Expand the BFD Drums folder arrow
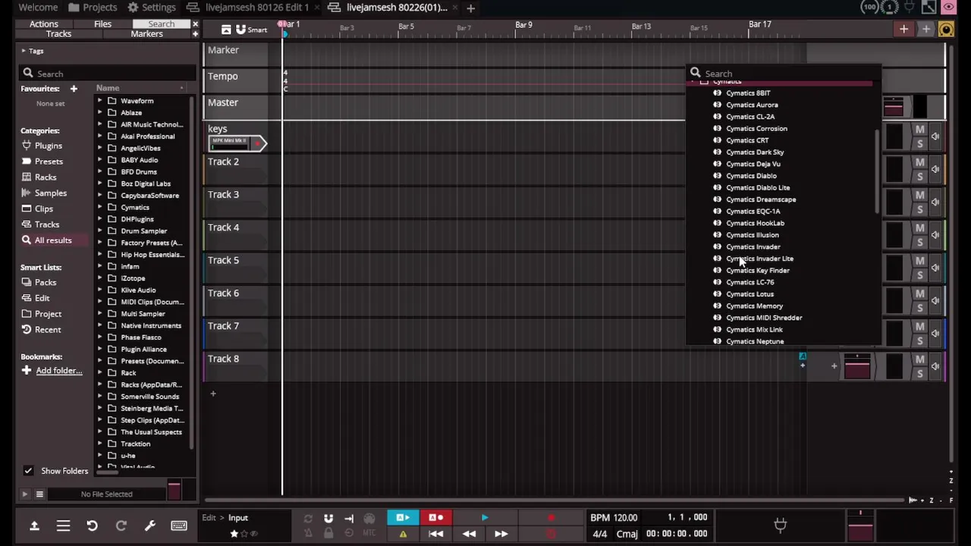971x546 pixels. pos(100,171)
